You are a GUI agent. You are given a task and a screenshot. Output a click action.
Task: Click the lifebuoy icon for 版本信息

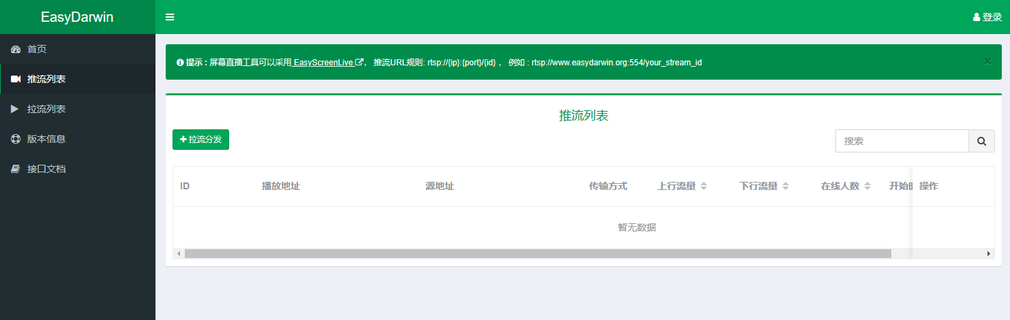tap(16, 139)
